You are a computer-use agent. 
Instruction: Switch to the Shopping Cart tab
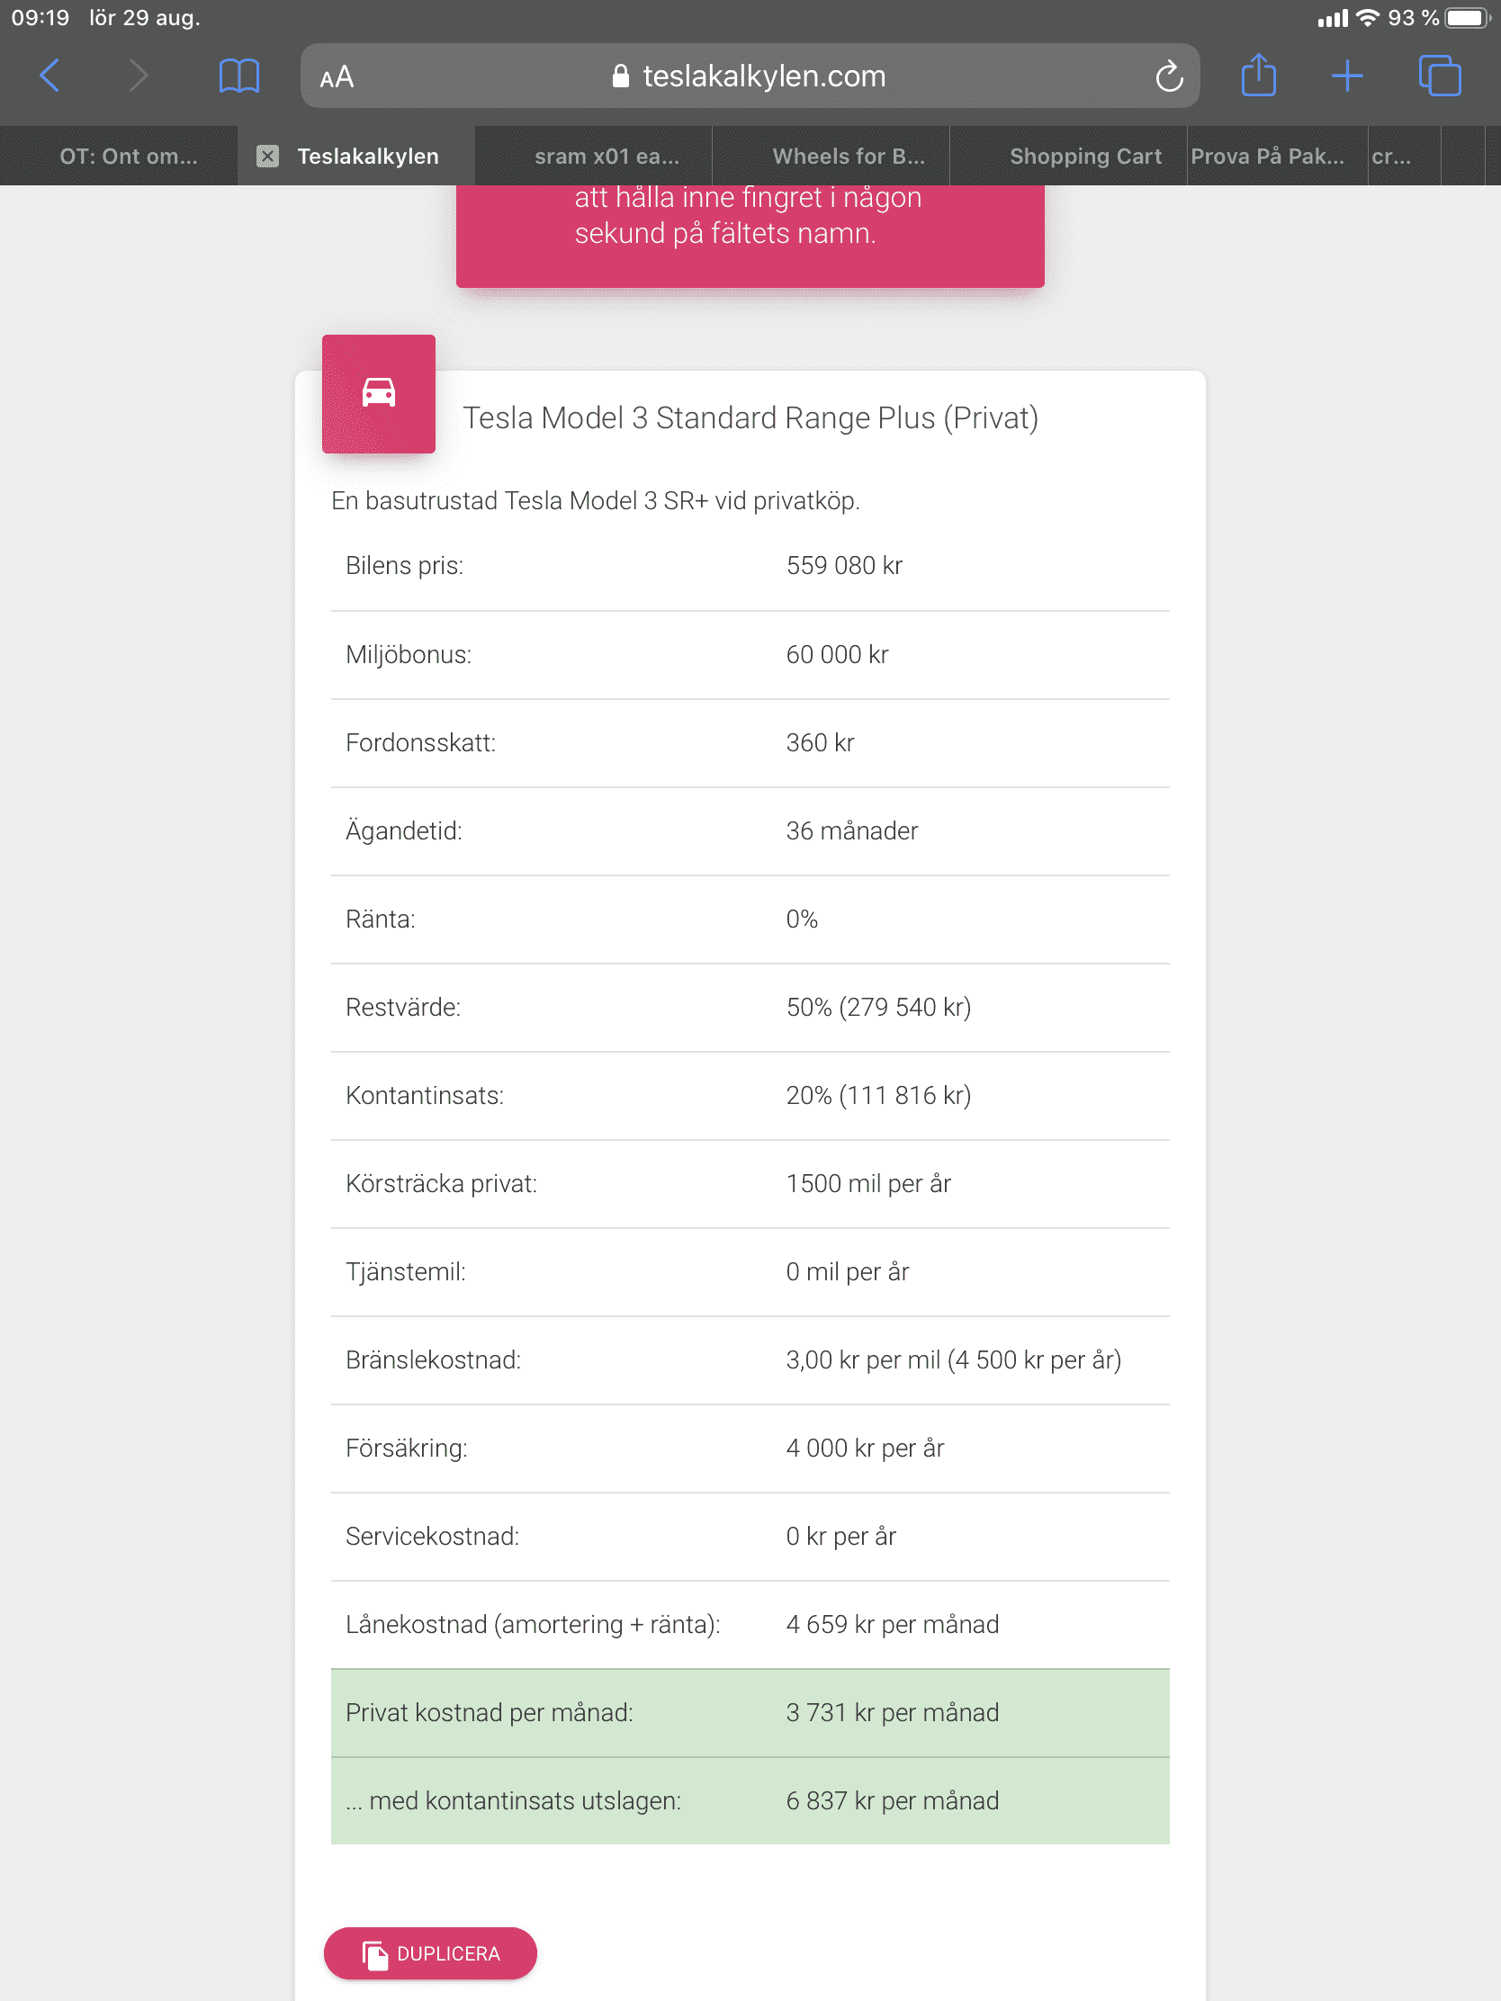point(1085,157)
